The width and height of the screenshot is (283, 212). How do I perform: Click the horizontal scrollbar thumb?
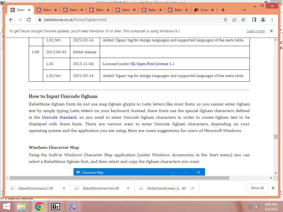click(x=119, y=178)
